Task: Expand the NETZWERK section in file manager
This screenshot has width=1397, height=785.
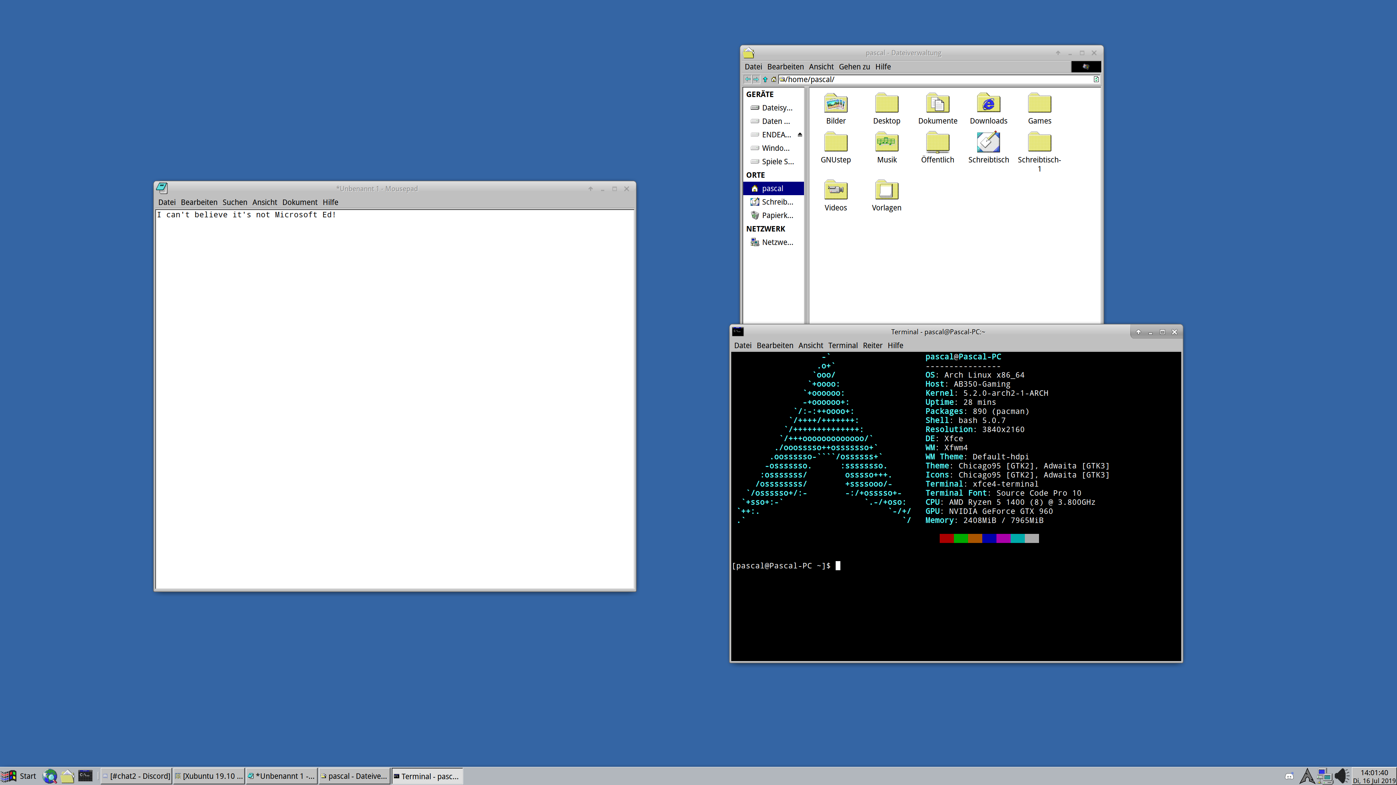Action: 765,228
